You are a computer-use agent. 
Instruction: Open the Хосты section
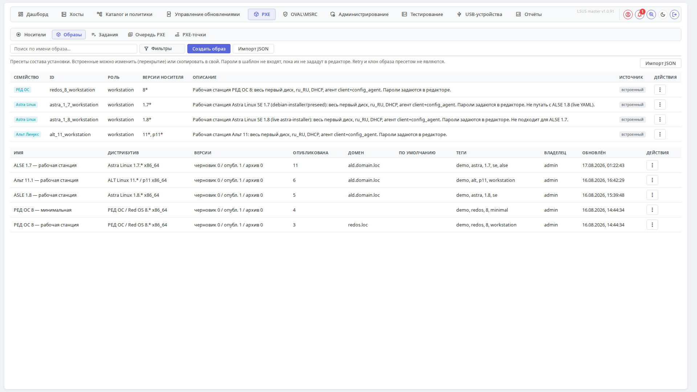[73, 15]
